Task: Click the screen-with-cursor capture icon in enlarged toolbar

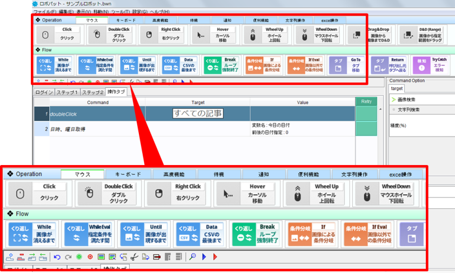Action: click(112, 257)
